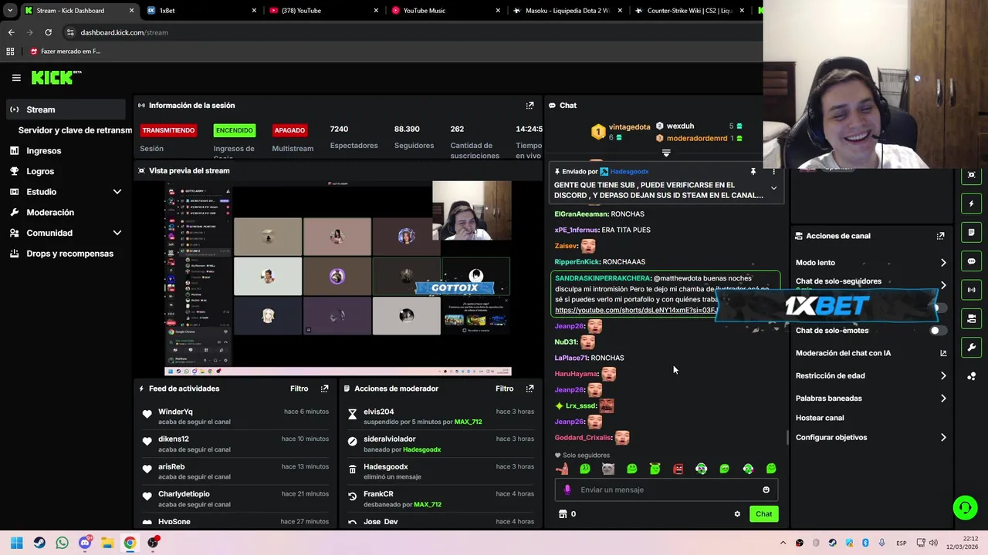Click the lightning bolt icon in right sidebar
Viewport: 988px width, 555px height.
[x=971, y=204]
